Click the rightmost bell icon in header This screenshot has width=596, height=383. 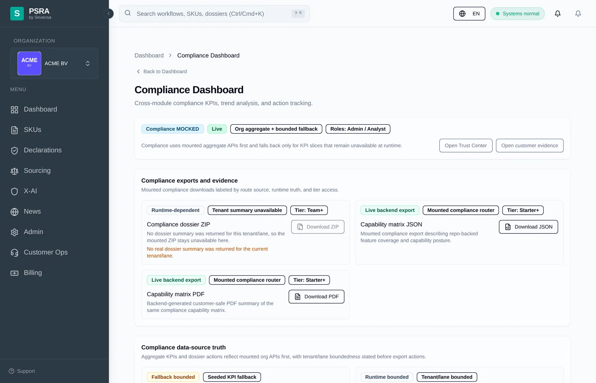coord(578,14)
